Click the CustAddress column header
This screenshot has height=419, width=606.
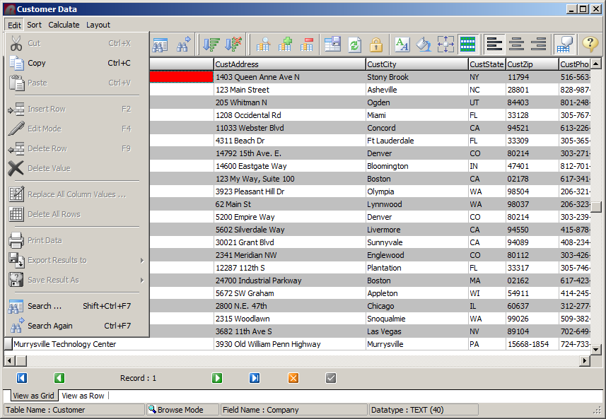pos(289,64)
